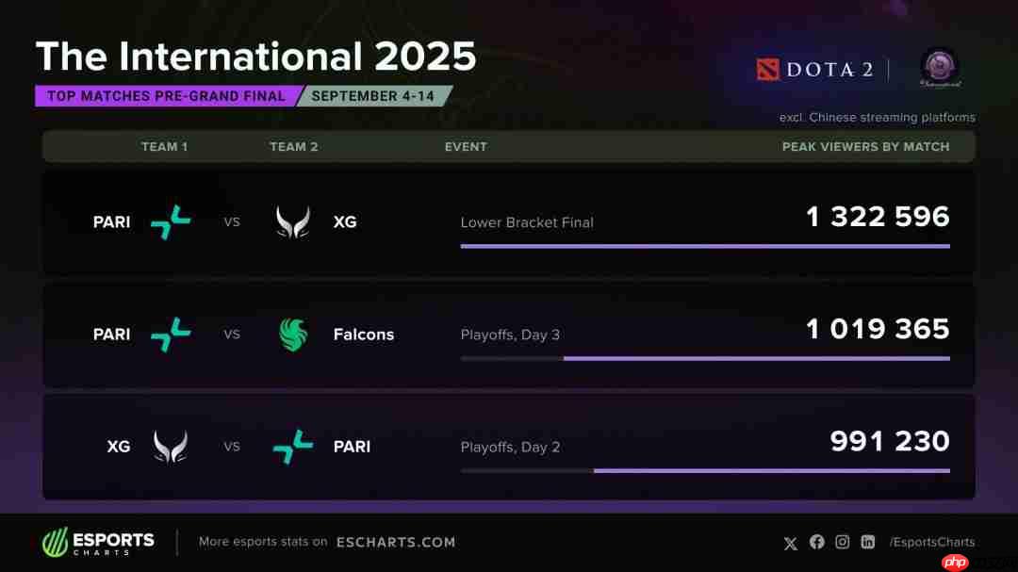This screenshot has width=1018, height=572.
Task: Click the Dota 2 logo
Action: (x=814, y=70)
